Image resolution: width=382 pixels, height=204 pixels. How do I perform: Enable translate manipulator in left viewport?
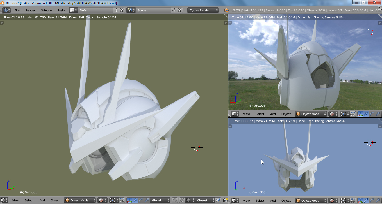135,200
